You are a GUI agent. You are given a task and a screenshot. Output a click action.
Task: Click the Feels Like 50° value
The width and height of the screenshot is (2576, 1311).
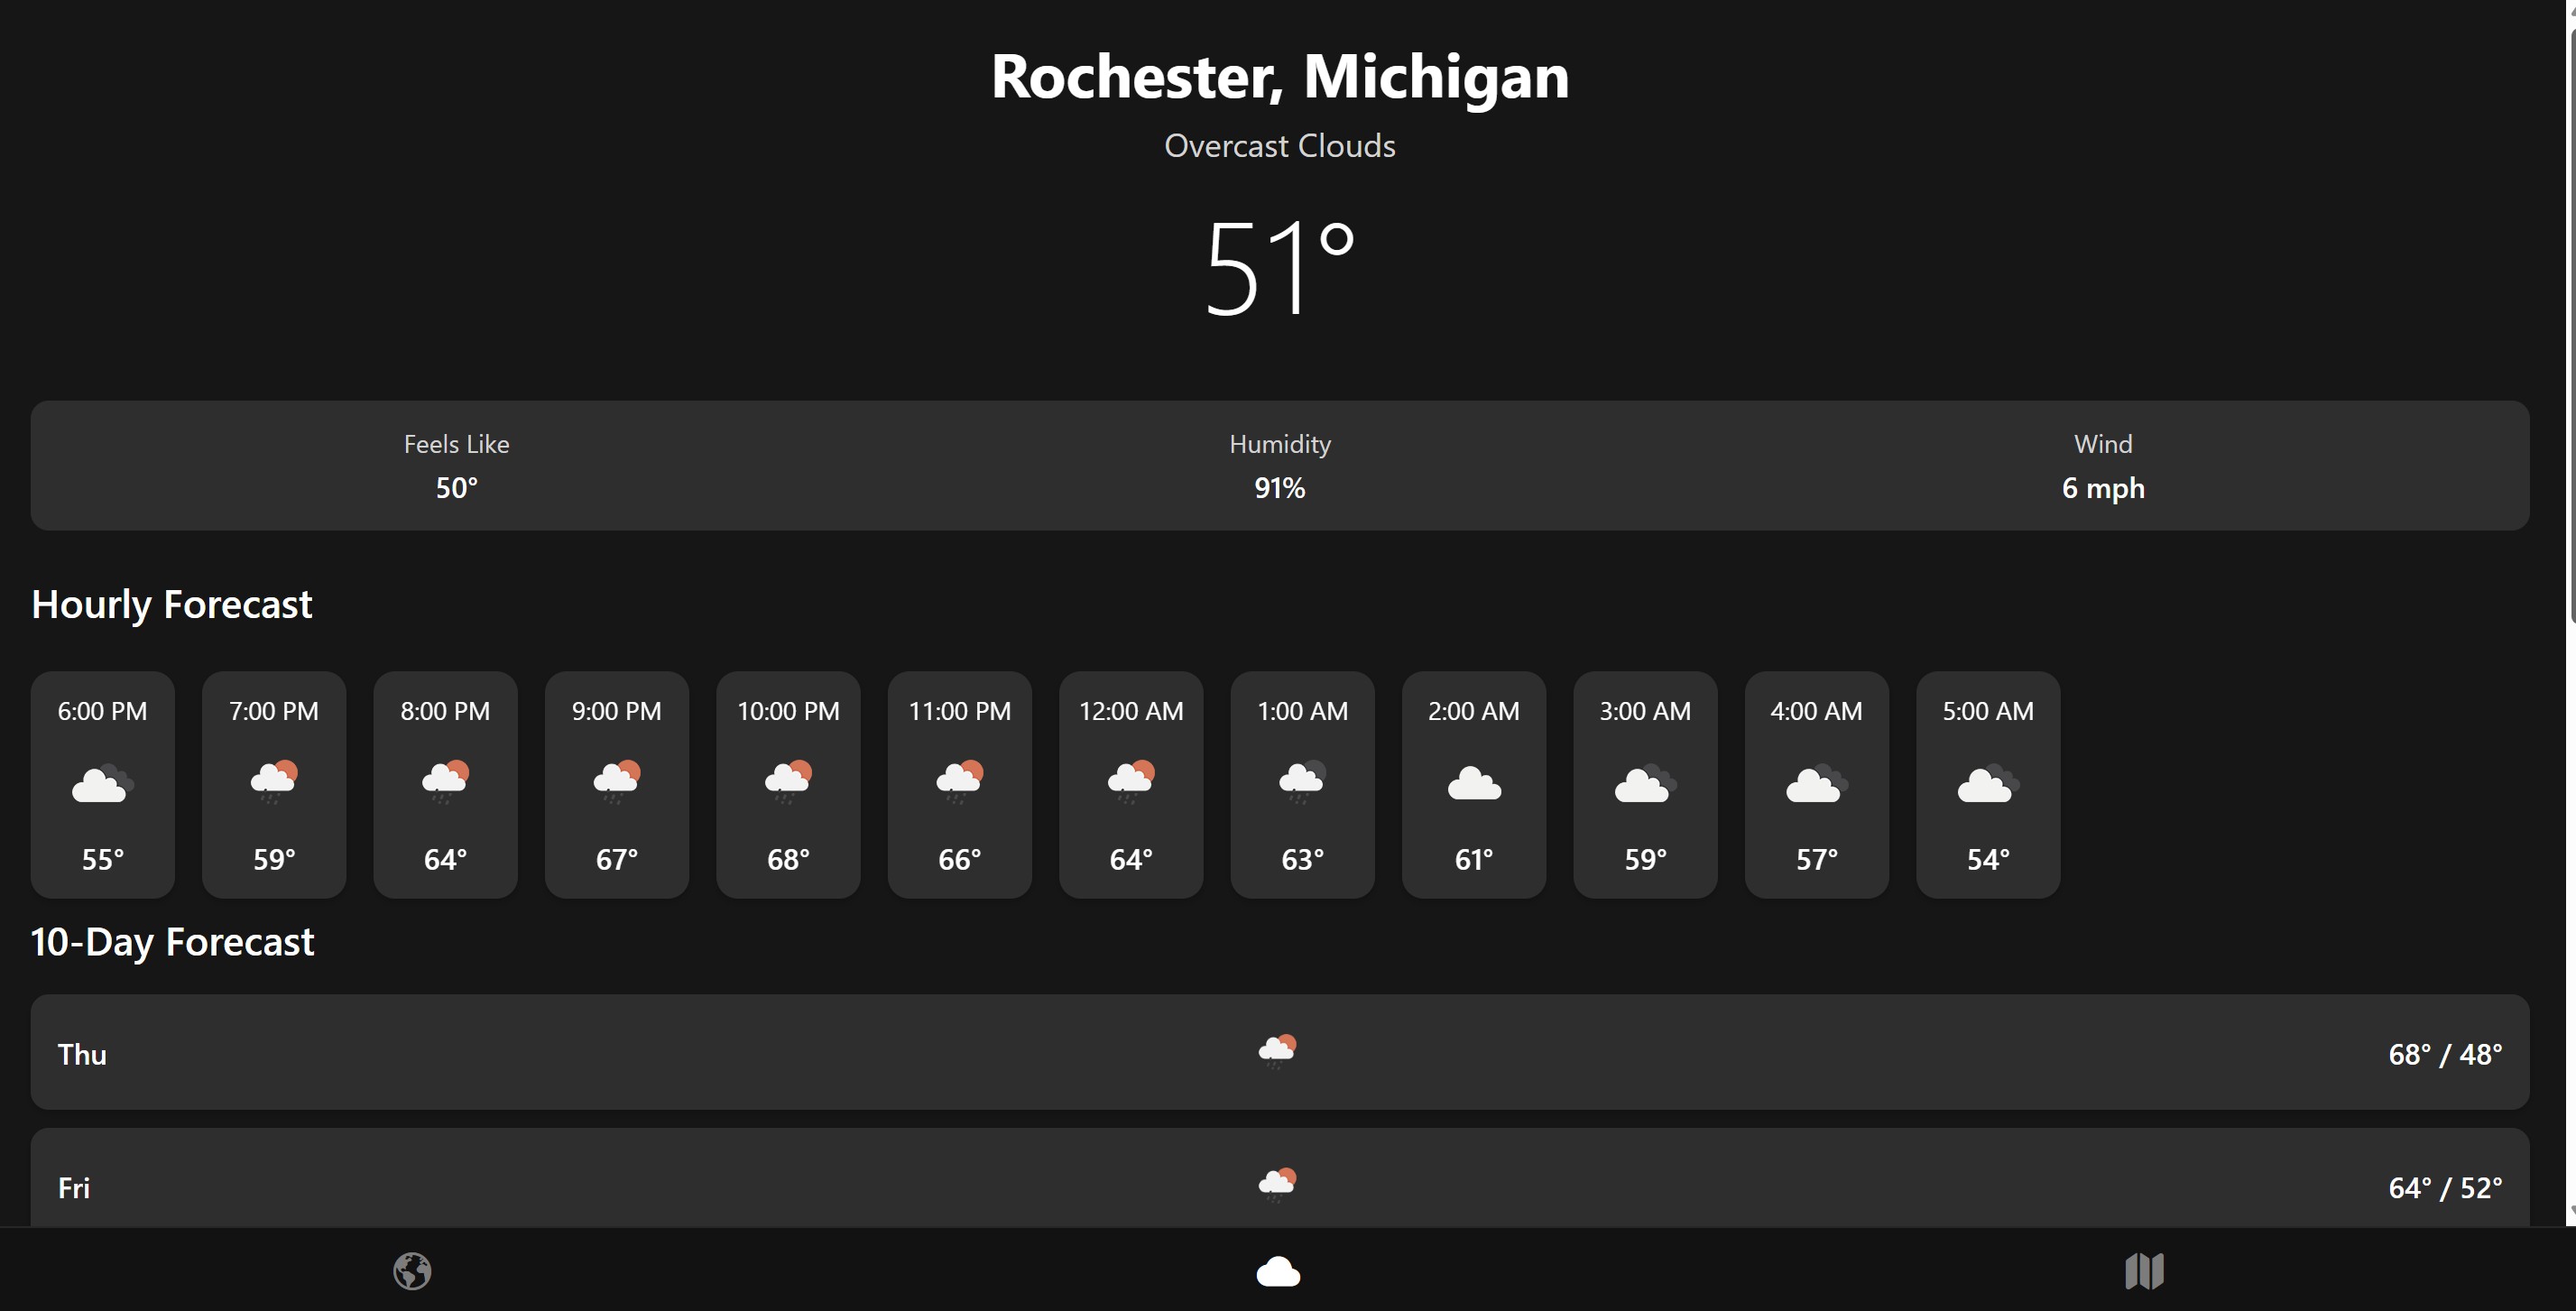tap(456, 488)
